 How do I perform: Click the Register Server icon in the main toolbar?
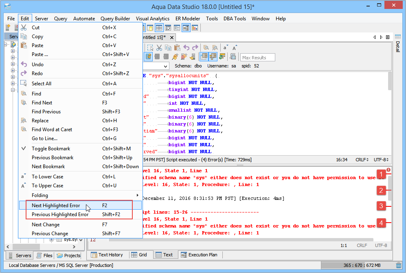coord(8,28)
